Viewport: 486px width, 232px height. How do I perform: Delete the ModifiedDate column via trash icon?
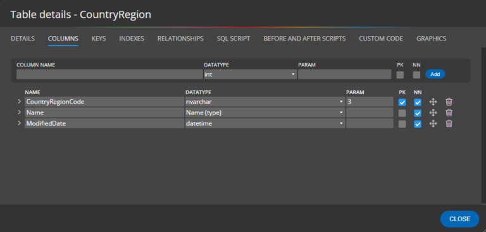click(x=449, y=124)
